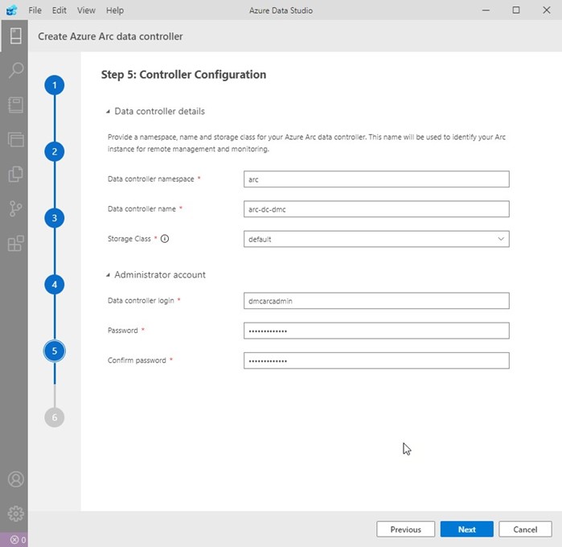
Task: Open the File menu
Action: (x=35, y=10)
